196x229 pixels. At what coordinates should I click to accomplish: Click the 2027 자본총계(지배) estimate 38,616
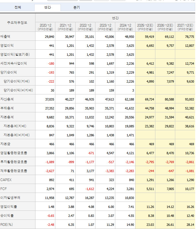[189, 126]
